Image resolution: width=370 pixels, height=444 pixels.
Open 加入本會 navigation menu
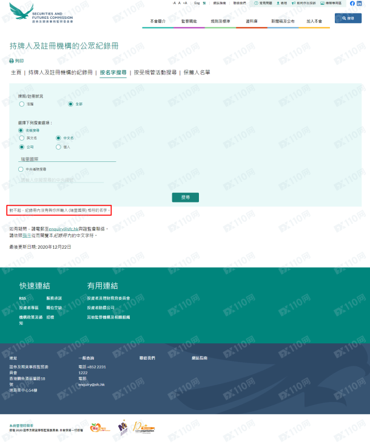pos(314,21)
